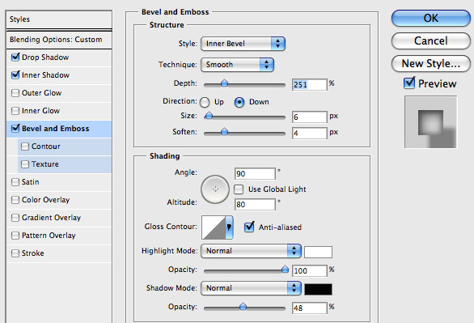Open the Shadow Mode dropdown

pos(251,288)
